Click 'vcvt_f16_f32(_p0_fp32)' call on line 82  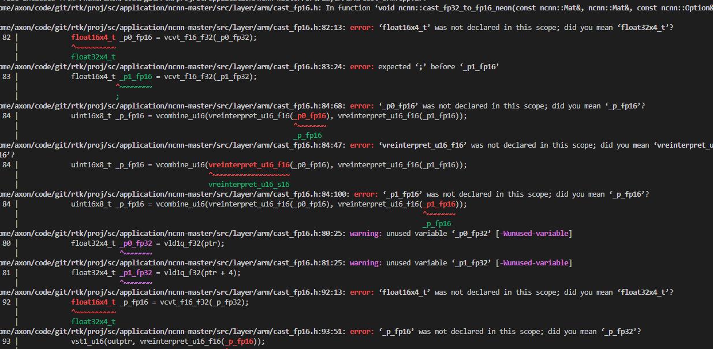click(x=208, y=37)
